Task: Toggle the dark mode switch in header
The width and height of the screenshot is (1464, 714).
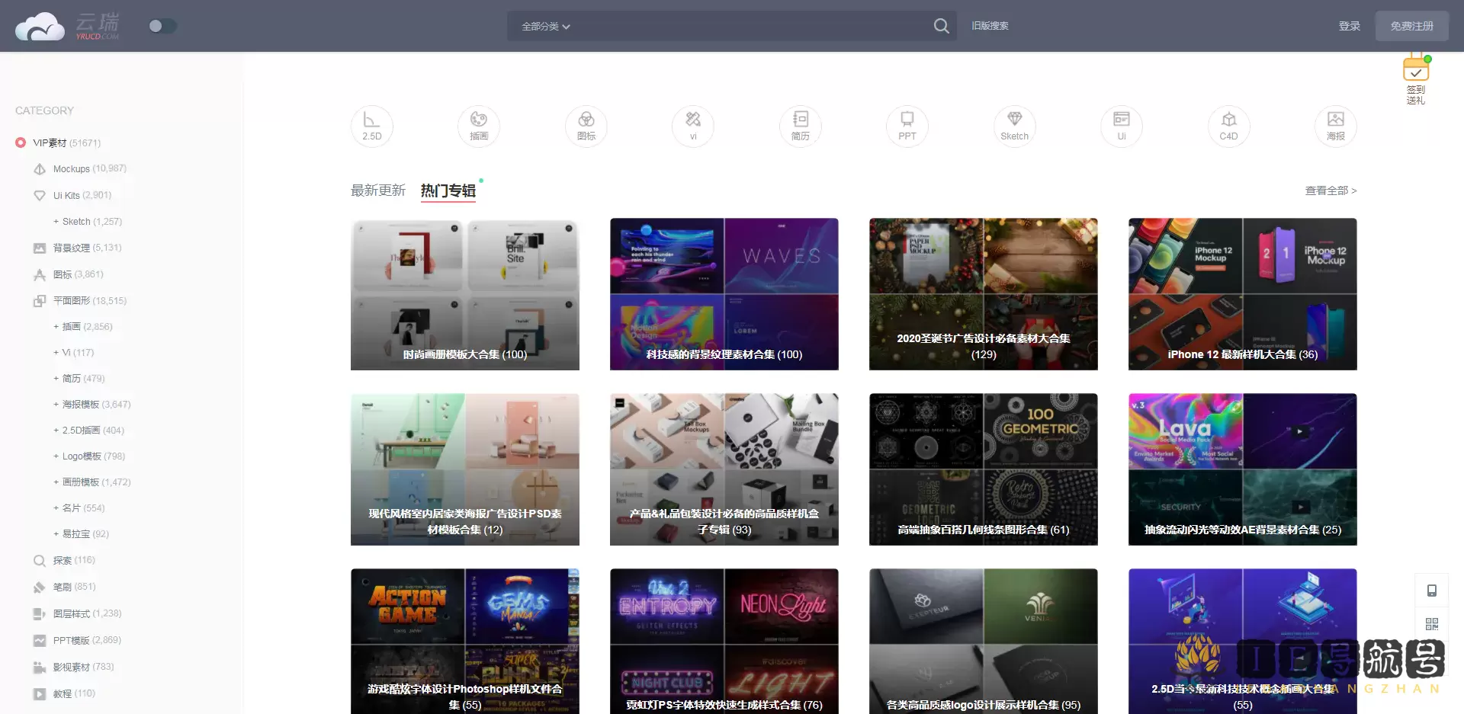Action: click(x=162, y=26)
